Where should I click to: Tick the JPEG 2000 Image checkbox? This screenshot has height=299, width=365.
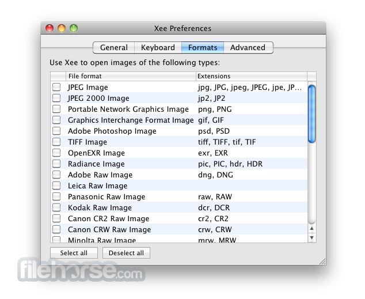click(56, 98)
